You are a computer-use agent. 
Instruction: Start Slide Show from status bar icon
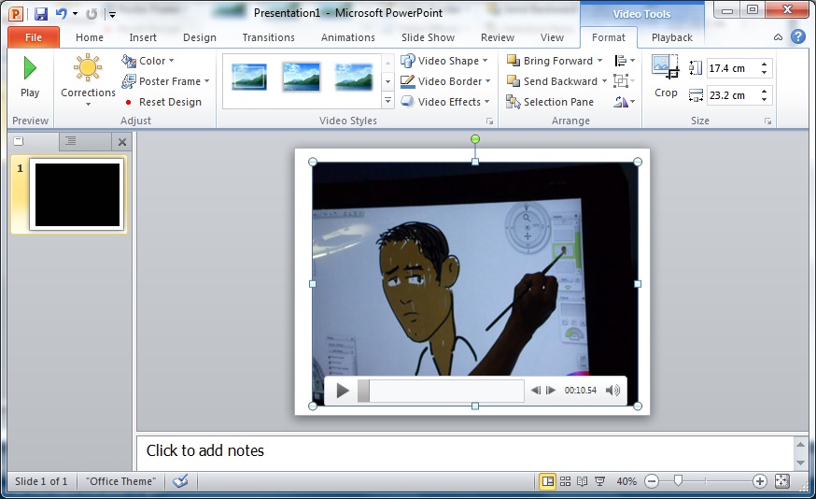599,481
